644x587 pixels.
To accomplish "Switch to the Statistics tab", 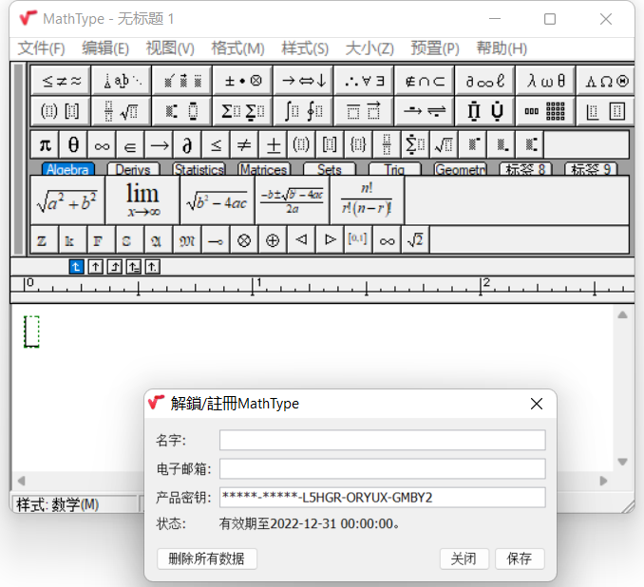I will coord(199,169).
